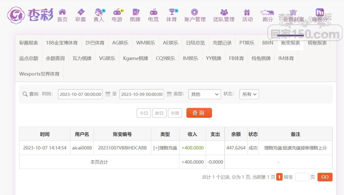Switch to the 充提记录 tab

(222, 43)
